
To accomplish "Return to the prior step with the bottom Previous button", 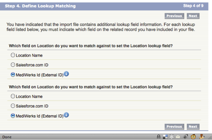I will pyautogui.click(x=174, y=126).
